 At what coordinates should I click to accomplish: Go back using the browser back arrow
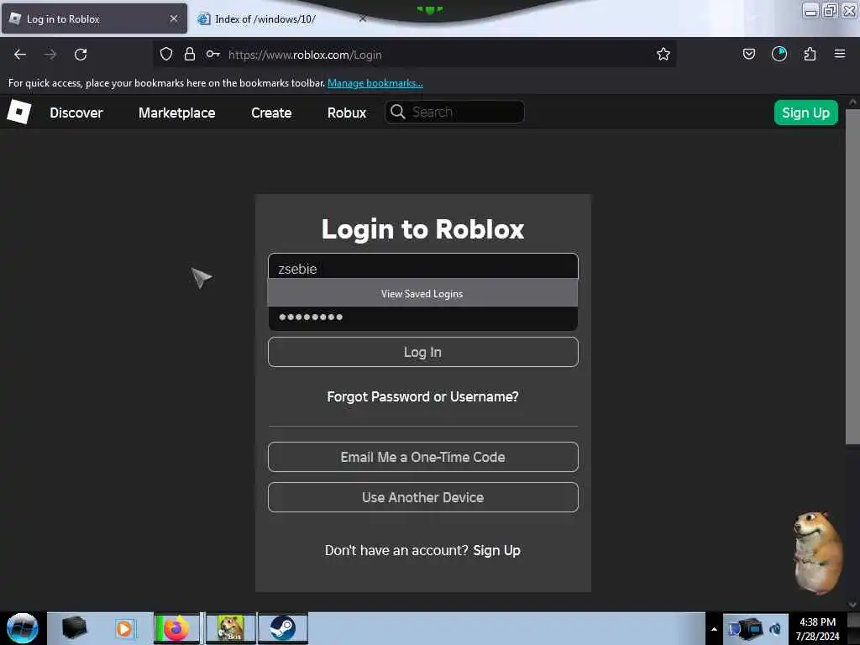coord(20,55)
